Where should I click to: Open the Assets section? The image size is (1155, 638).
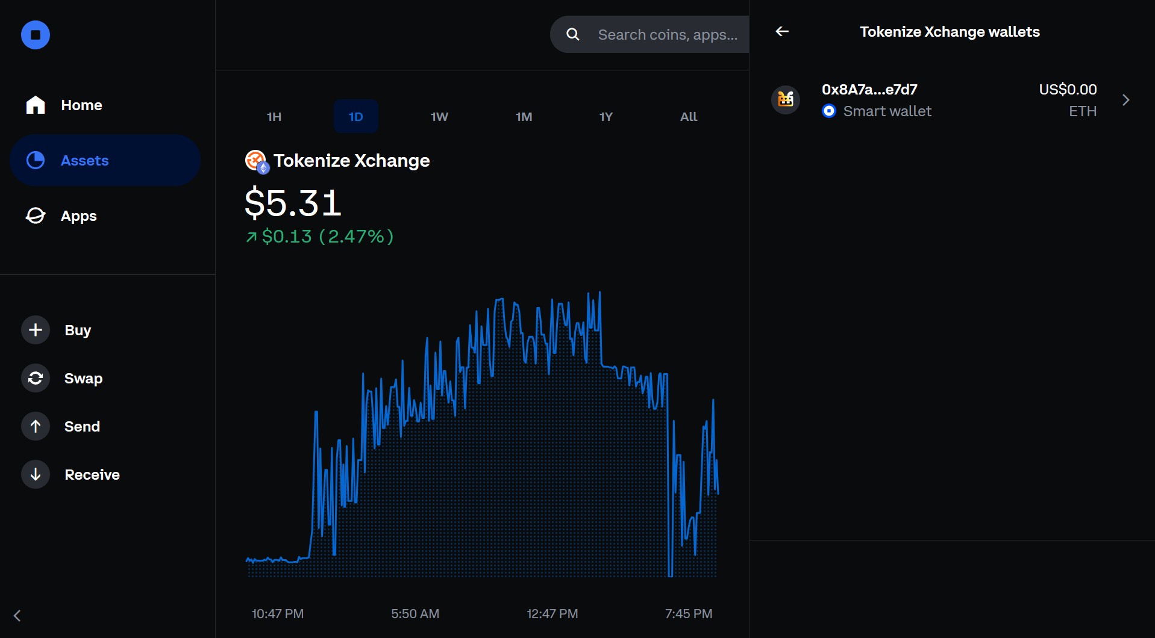[x=105, y=161]
